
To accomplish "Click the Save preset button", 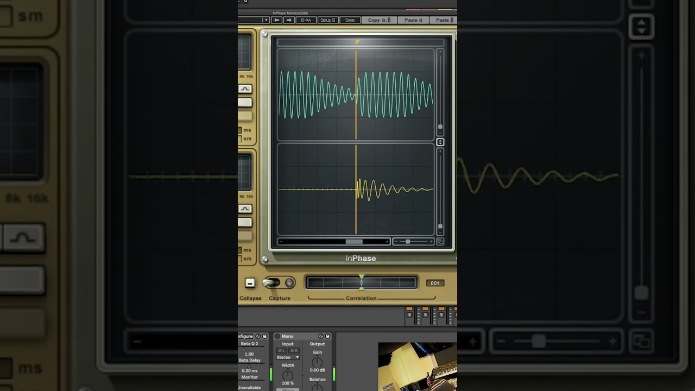I will pos(350,20).
